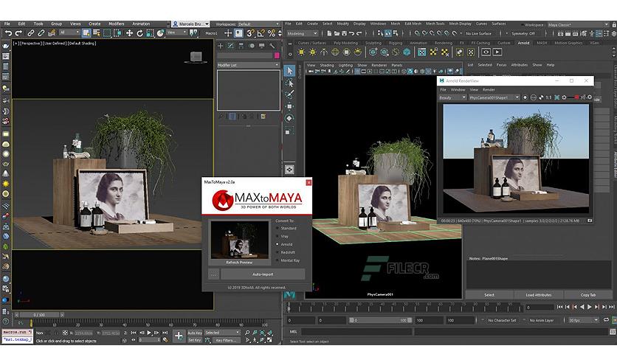Viewport: 617px width, 357px height.
Task: Click the Maya range slider bar
Action: (381, 320)
